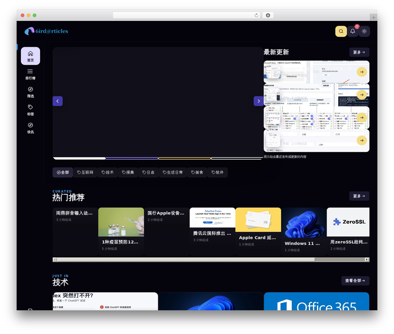394x334 pixels.
Task: Click the 6ird@rticles site logo
Action: pos(46,31)
